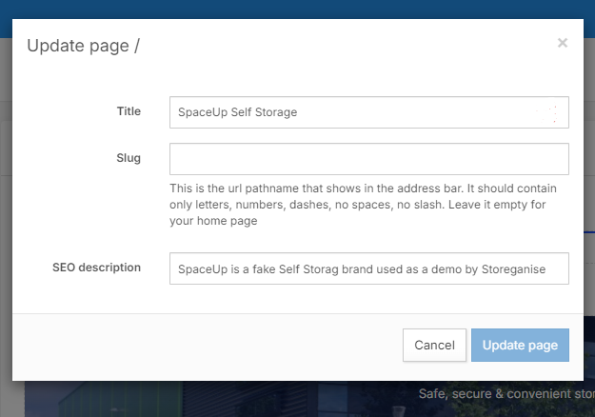Click the word "Storage" in Title field

pos(276,112)
